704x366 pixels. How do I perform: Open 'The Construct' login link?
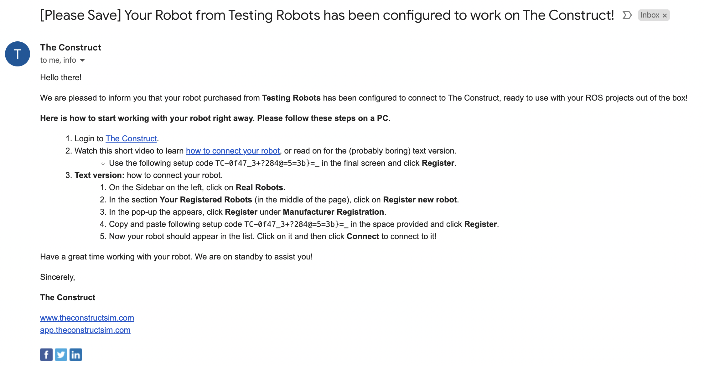point(131,139)
